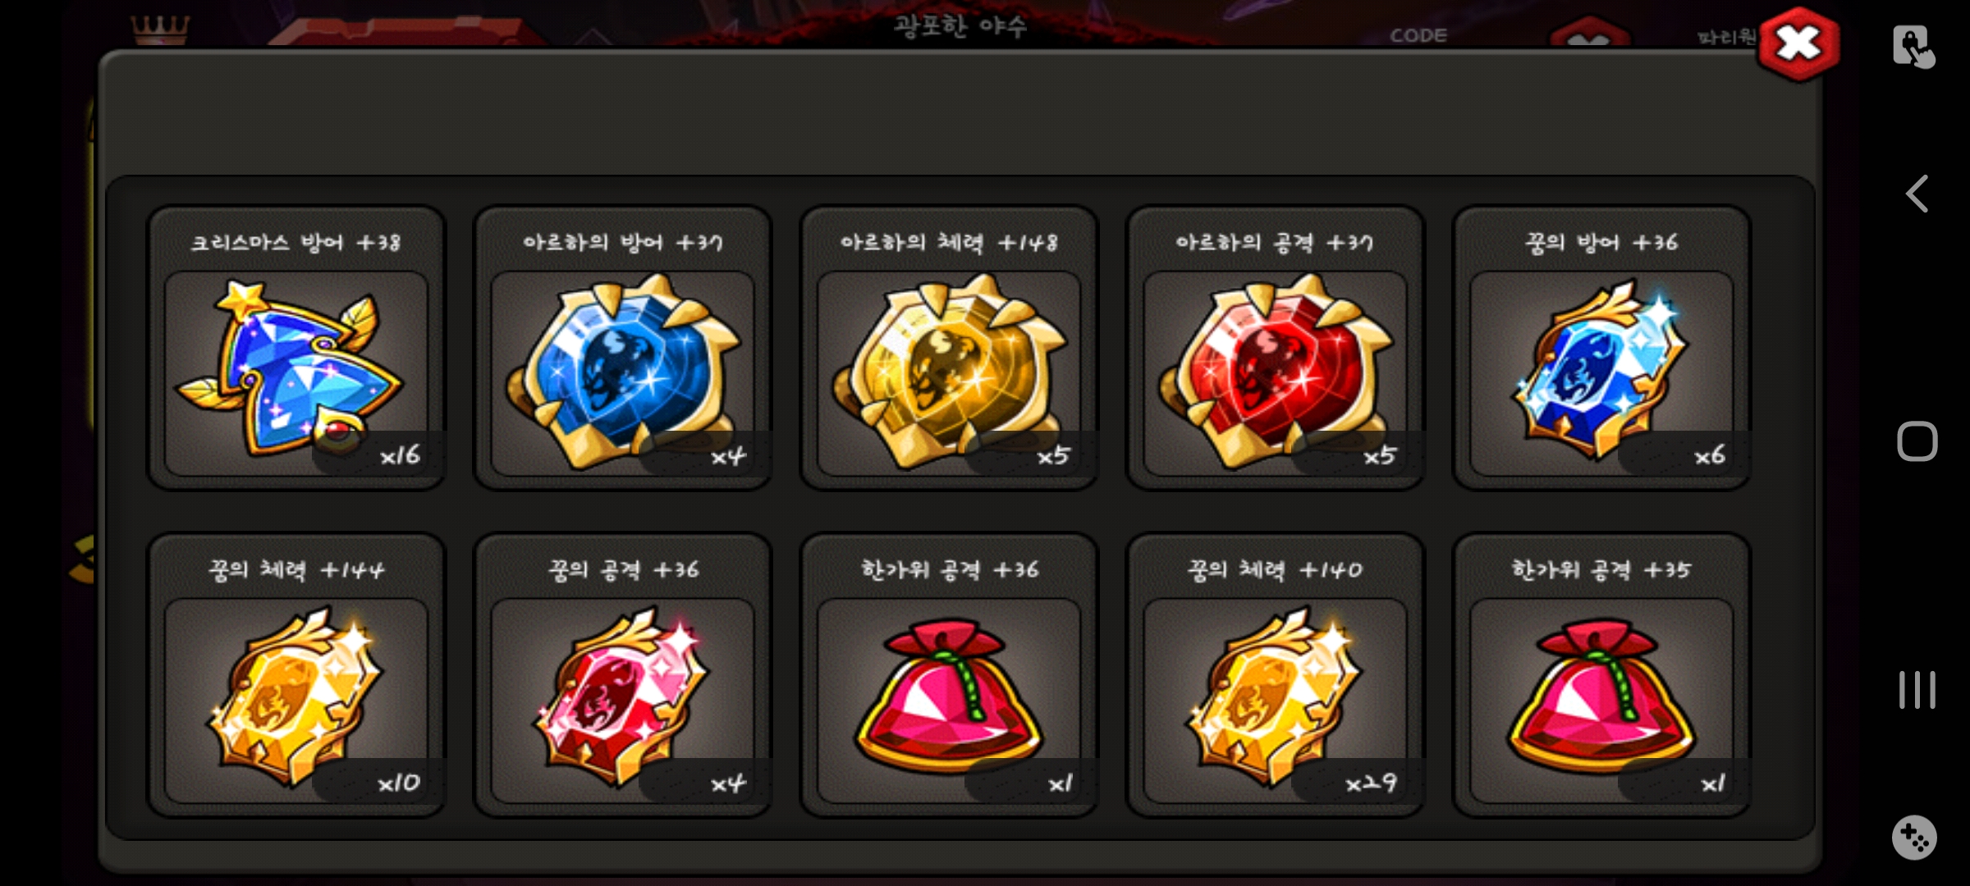Screen dimensions: 1970x886
Task: Click the 아르하의 체력 +148 title label
Action: (949, 243)
